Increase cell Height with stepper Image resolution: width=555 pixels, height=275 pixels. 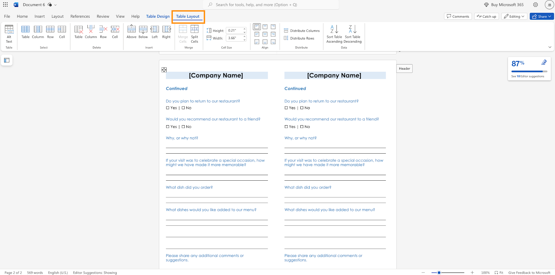point(245,29)
